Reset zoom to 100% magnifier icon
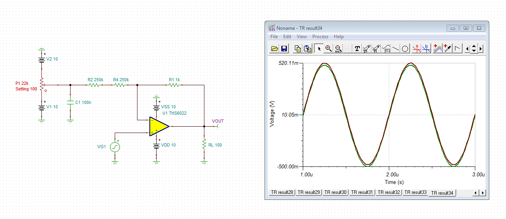The image size is (506, 219). click(338, 49)
